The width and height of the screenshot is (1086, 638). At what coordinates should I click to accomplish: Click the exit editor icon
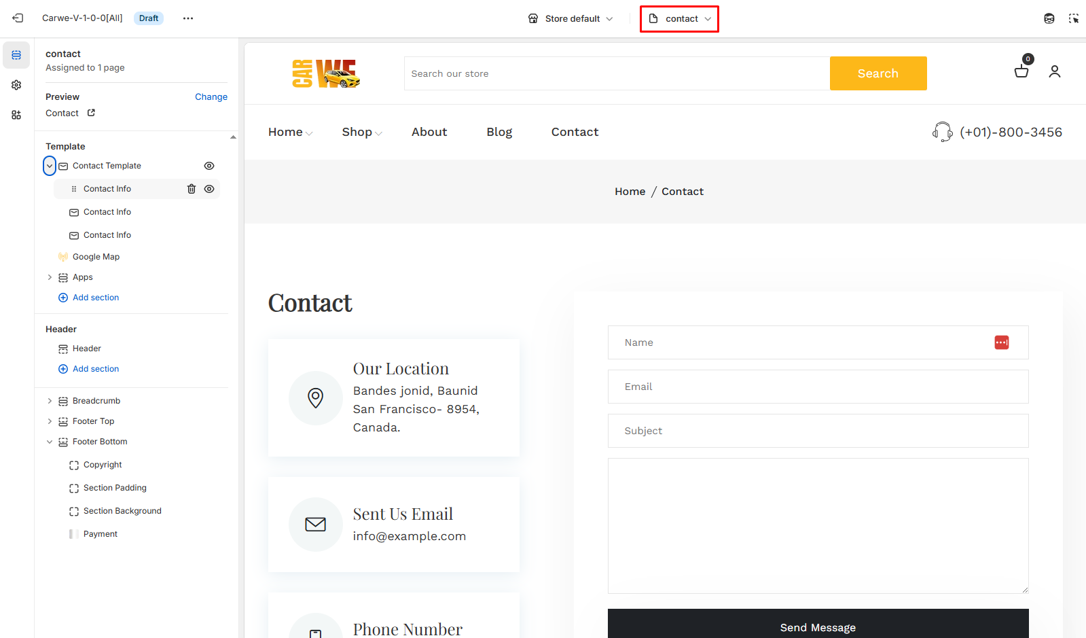pos(18,18)
